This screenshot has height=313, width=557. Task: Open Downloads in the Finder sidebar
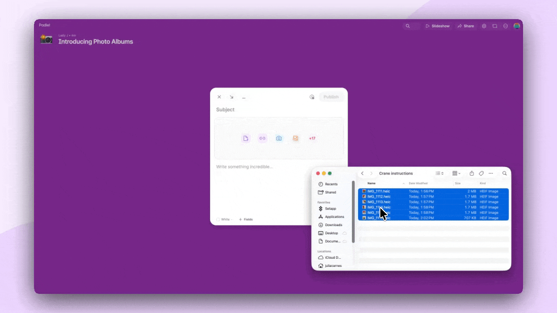click(334, 225)
